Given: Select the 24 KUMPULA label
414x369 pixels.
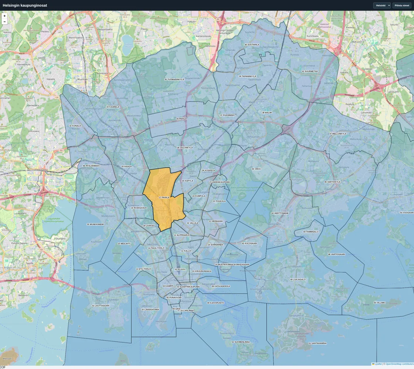Looking at the screenshot, I should [199, 196].
